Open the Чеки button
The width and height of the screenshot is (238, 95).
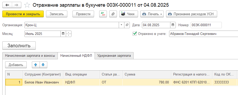[x=129, y=14]
